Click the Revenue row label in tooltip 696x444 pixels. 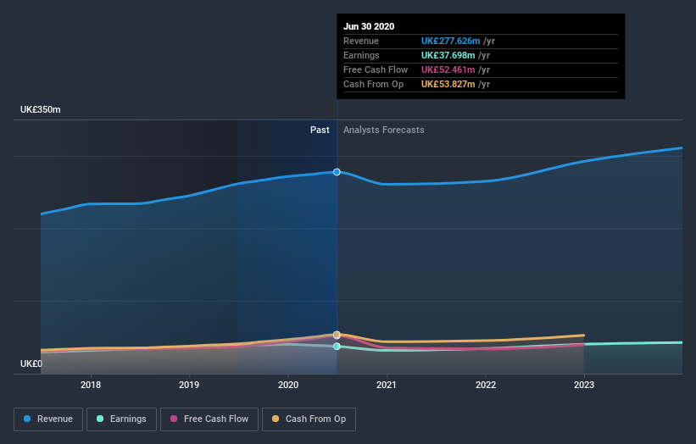coord(361,41)
